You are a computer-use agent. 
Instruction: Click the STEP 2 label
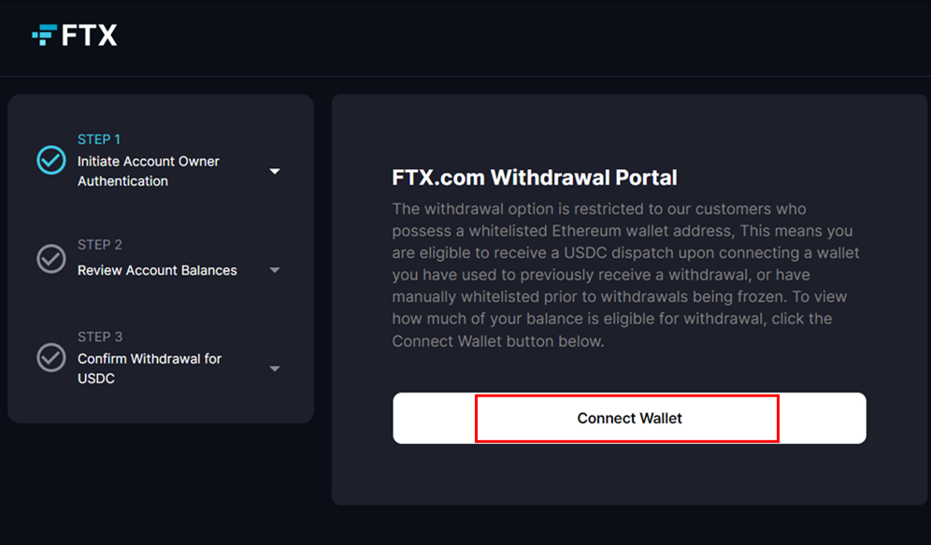[x=100, y=245]
